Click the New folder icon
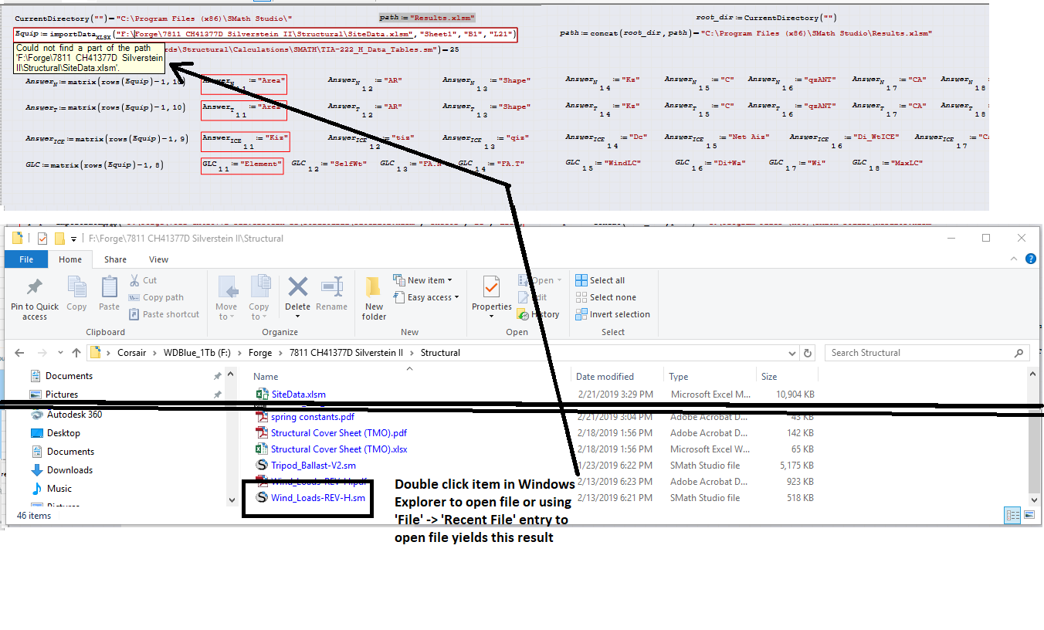The width and height of the screenshot is (1044, 630). click(x=374, y=288)
